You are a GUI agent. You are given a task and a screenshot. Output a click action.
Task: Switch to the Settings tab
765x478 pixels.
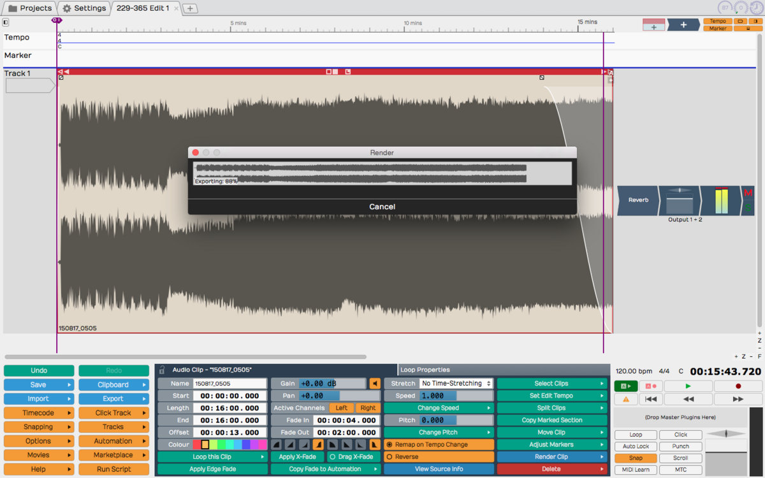click(x=84, y=8)
